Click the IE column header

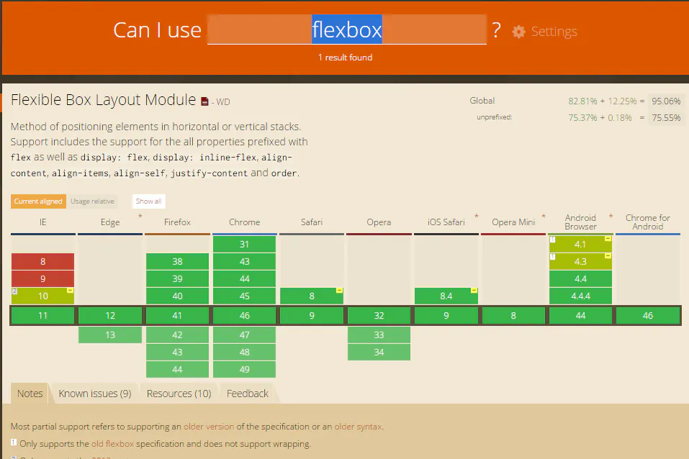(42, 222)
